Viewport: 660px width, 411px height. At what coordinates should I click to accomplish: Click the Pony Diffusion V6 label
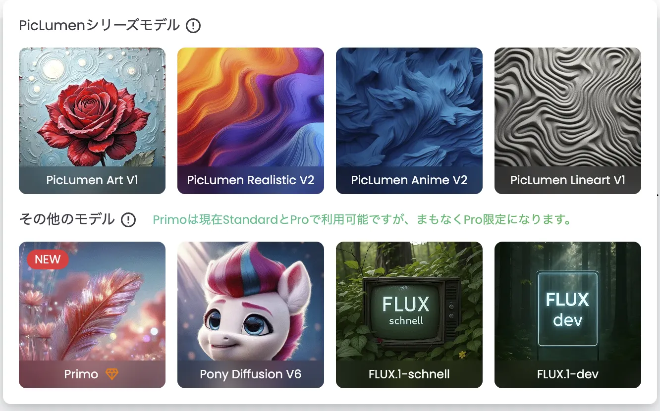click(251, 374)
